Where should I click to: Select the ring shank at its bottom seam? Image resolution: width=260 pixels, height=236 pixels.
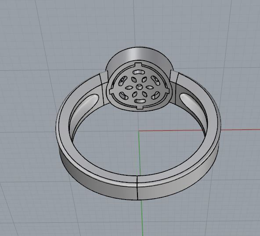point(137,188)
